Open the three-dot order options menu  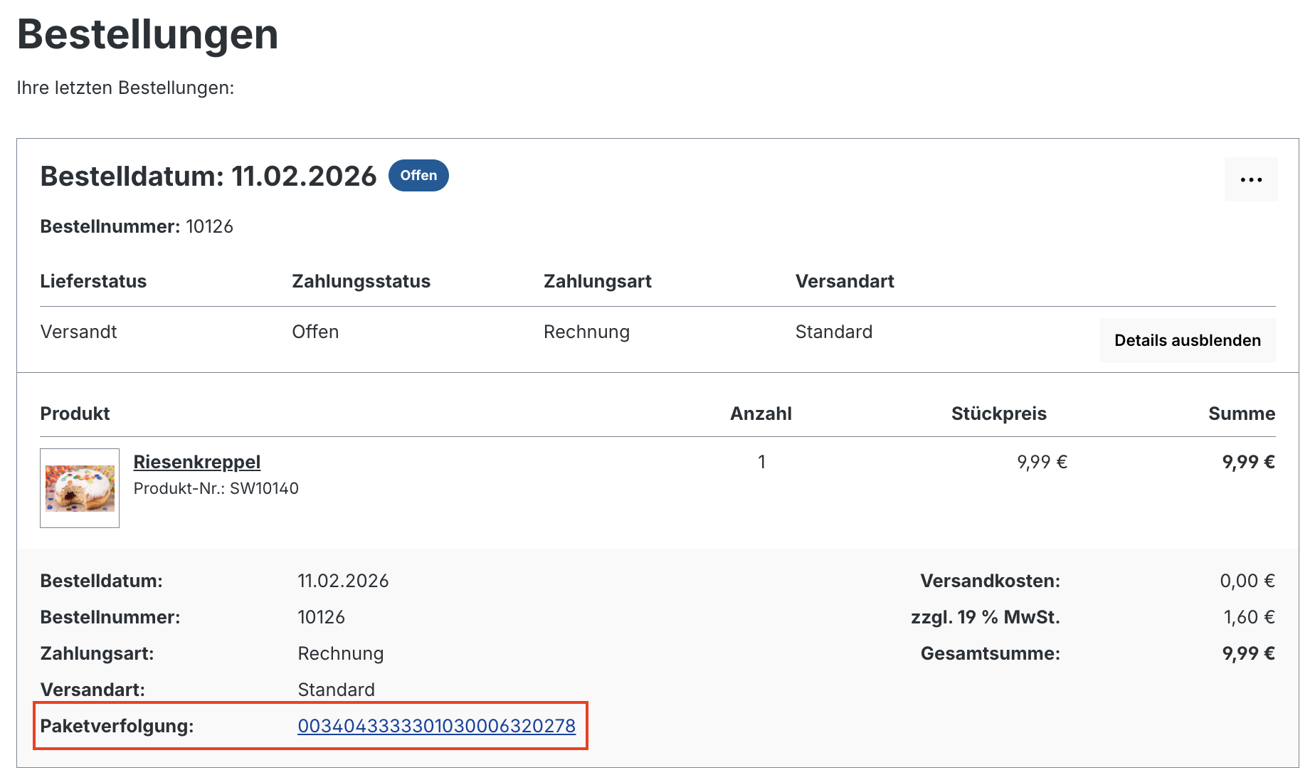[x=1250, y=179]
